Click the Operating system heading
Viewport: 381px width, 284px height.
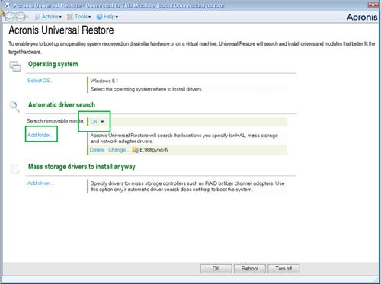53,64
